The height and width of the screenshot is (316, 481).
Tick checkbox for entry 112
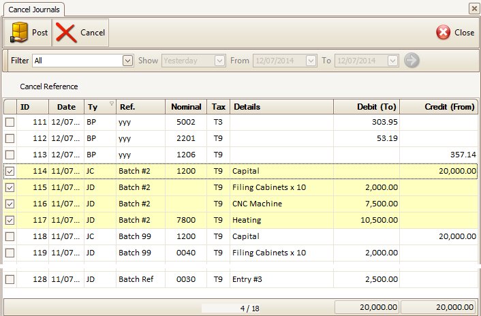[x=10, y=138]
